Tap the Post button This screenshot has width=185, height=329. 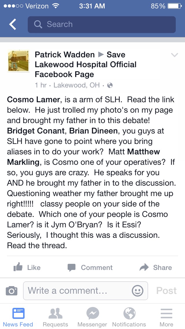pyautogui.click(x=166, y=290)
